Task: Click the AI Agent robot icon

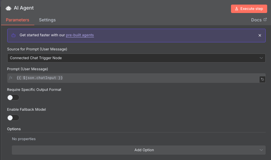Action: pos(8,8)
